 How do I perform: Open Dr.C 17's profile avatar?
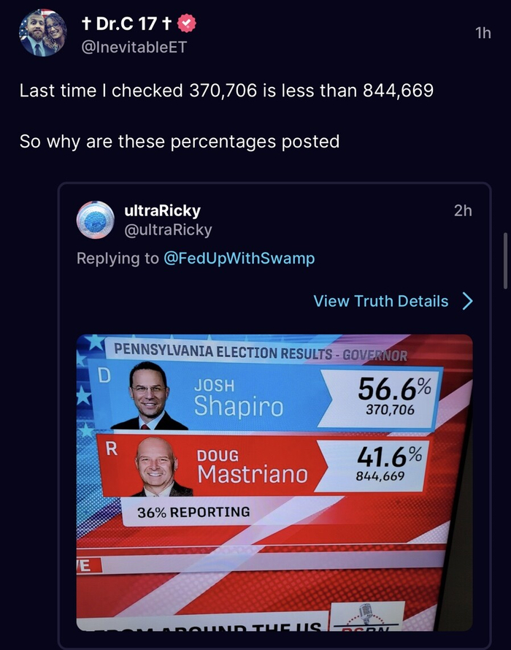pyautogui.click(x=43, y=34)
